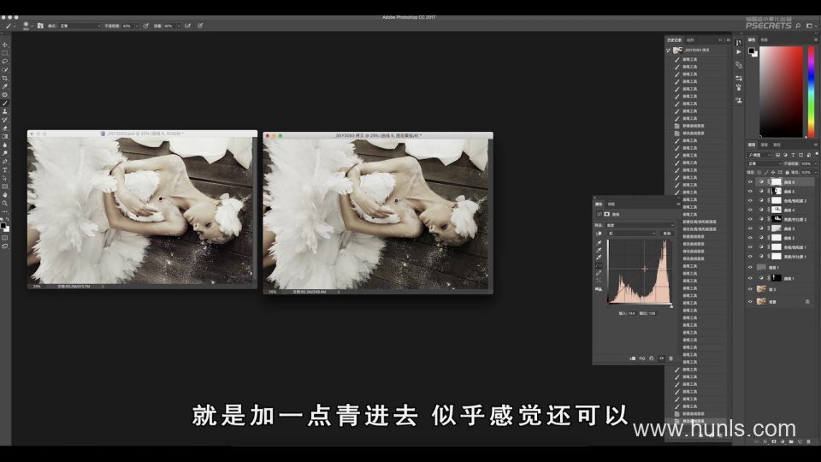Image resolution: width=821 pixels, height=462 pixels.
Task: Open the brush blend mode dropdown
Action: (77, 26)
